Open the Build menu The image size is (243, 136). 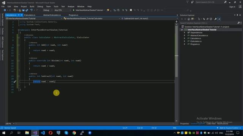(x=32, y=6)
